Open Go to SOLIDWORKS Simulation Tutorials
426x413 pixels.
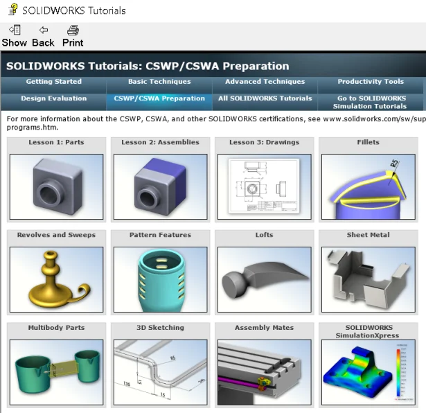[371, 103]
